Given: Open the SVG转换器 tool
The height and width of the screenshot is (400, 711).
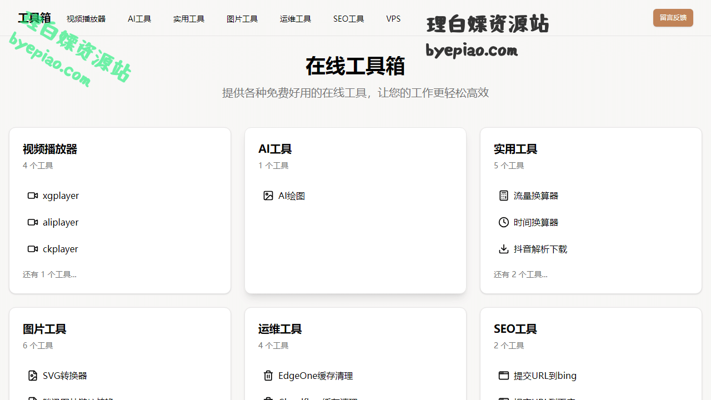Looking at the screenshot, I should pos(65,376).
